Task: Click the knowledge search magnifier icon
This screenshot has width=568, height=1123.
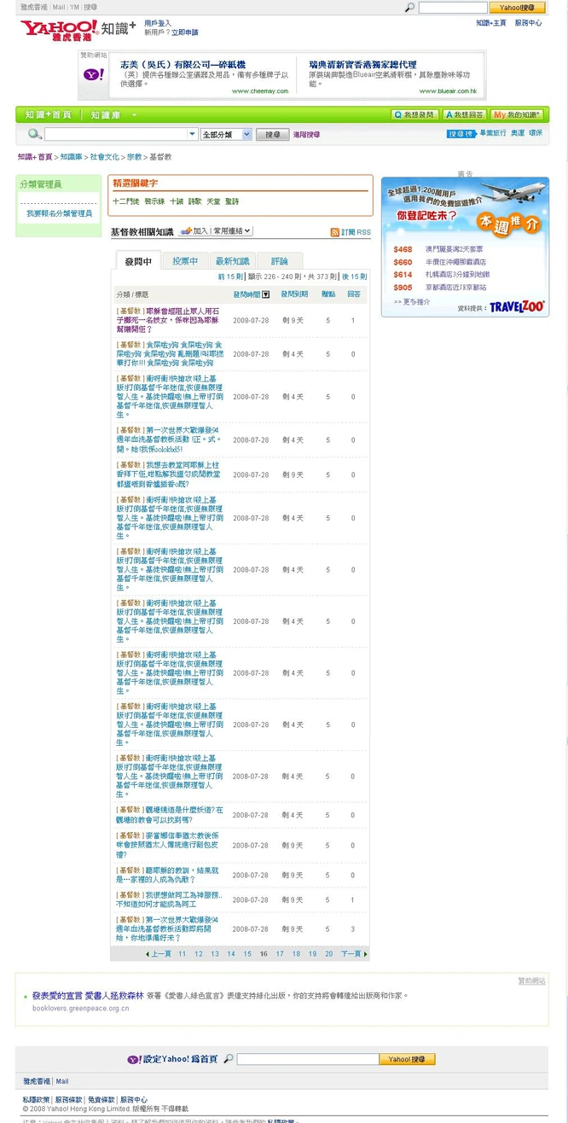Action: pos(35,134)
